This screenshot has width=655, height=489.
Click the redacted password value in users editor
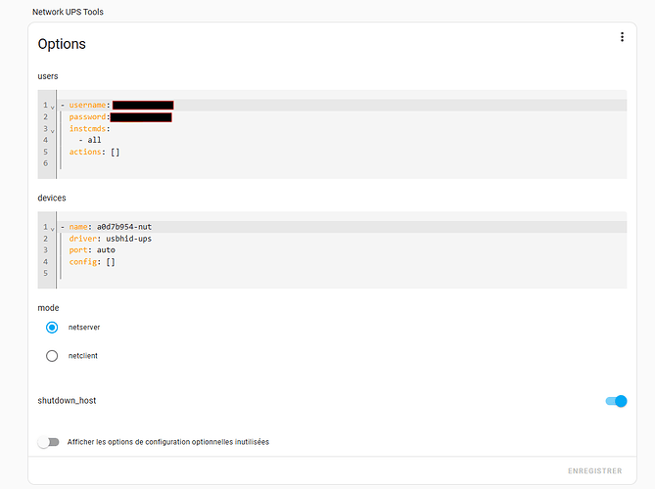pos(141,116)
